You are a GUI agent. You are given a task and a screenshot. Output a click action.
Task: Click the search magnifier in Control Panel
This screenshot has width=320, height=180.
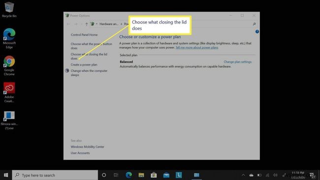(255, 24)
